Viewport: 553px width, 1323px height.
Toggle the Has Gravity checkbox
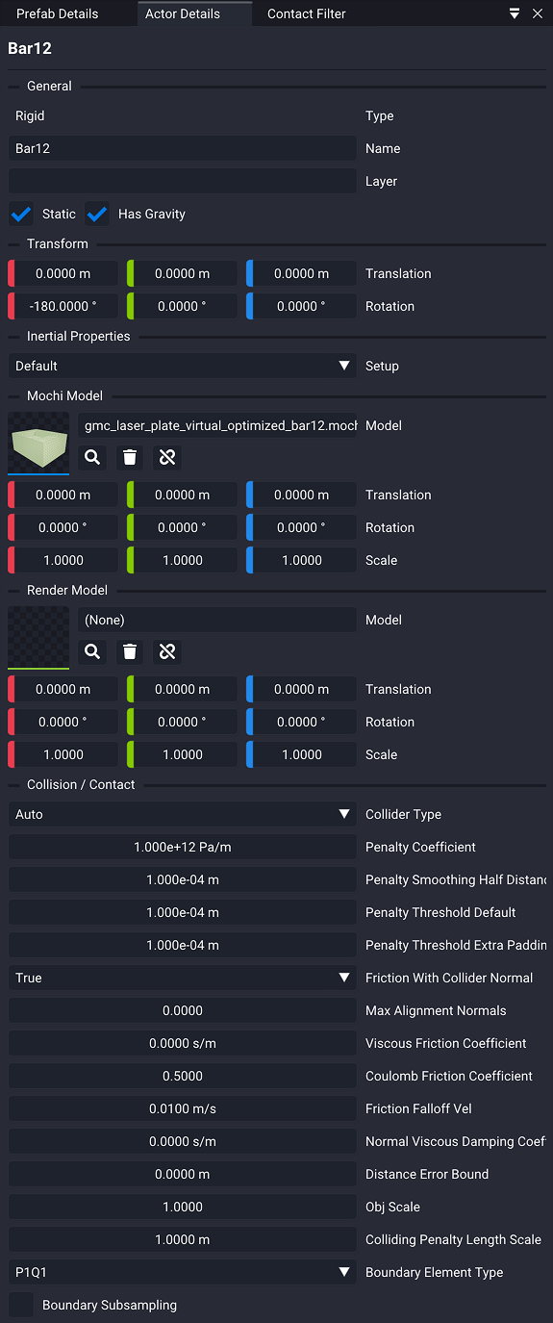click(x=97, y=214)
